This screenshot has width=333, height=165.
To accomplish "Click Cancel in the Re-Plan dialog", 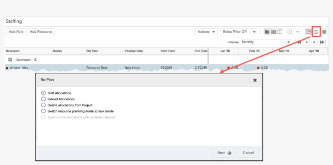I will click(x=248, y=153).
